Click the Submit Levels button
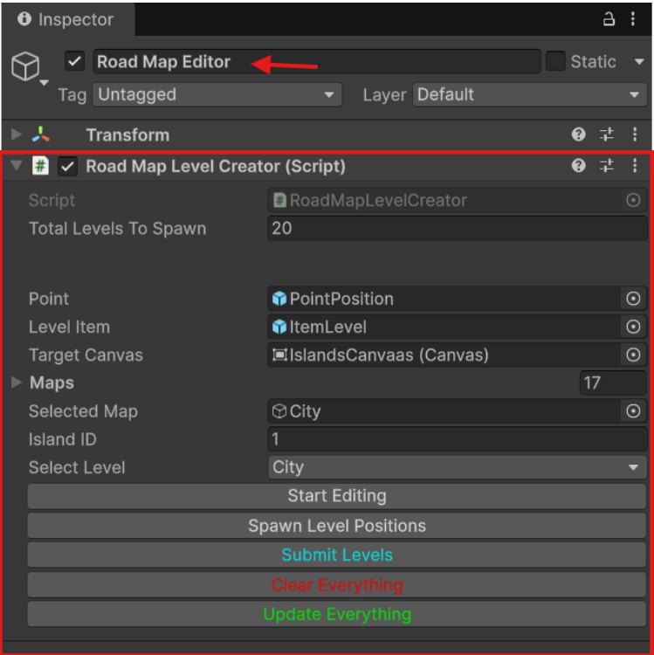Image resolution: width=654 pixels, height=655 pixels. pos(337,555)
